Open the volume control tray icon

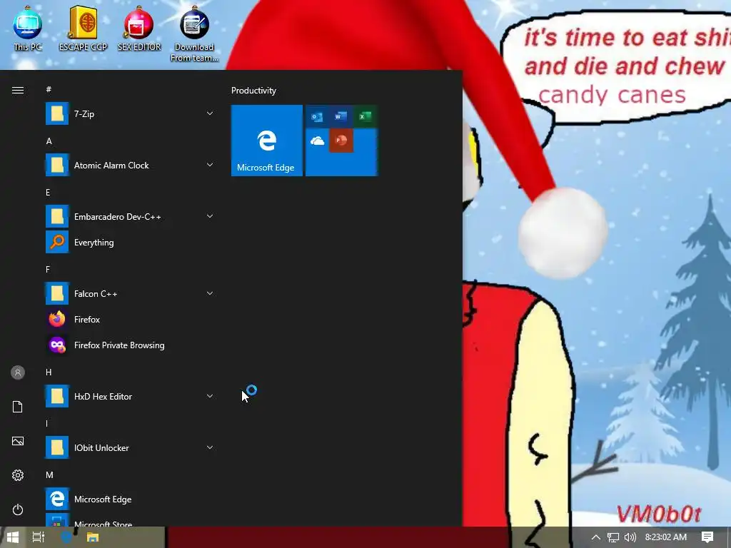click(x=630, y=537)
